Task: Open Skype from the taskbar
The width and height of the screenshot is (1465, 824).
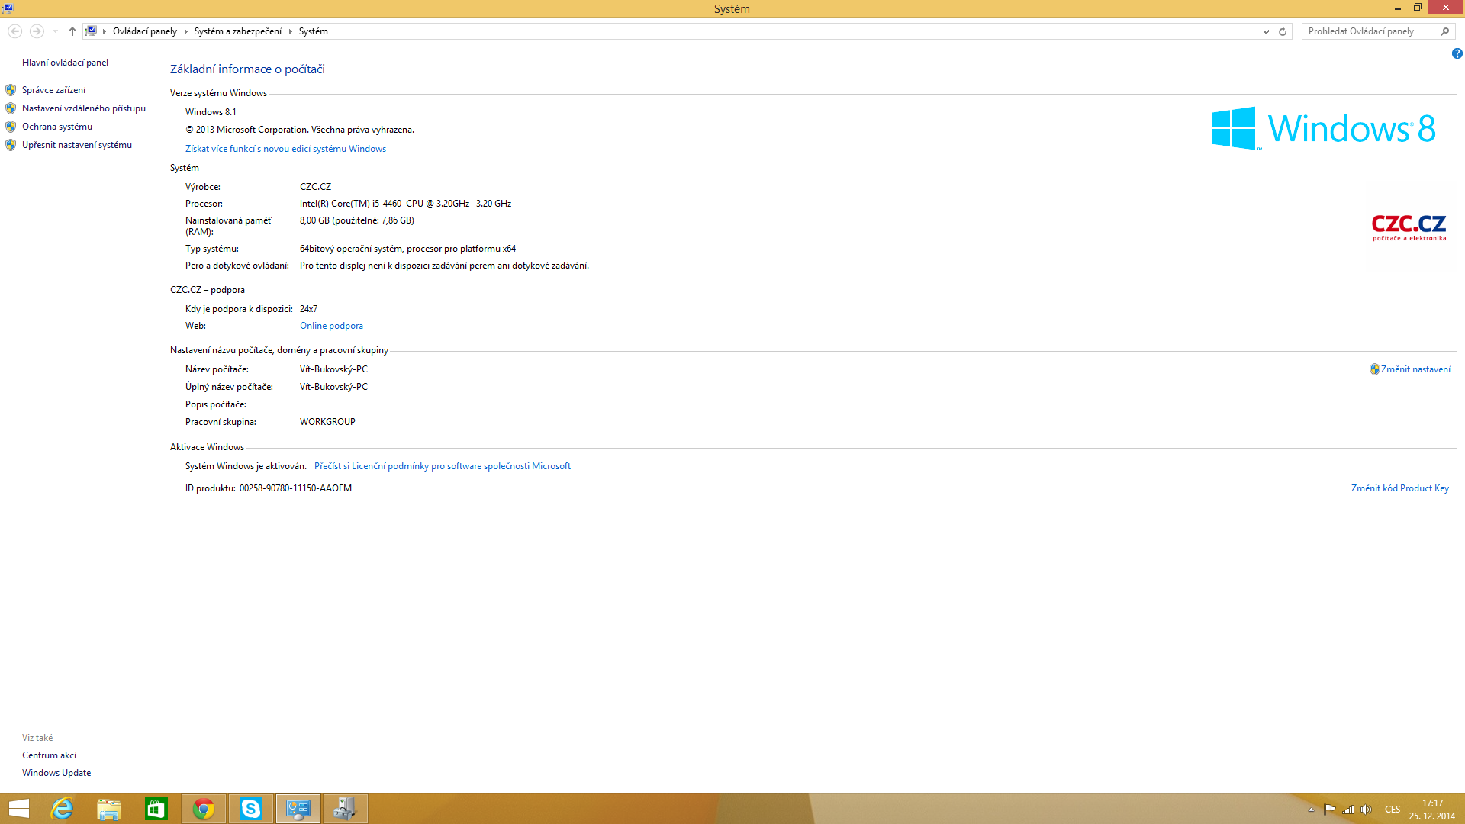Action: (x=251, y=809)
